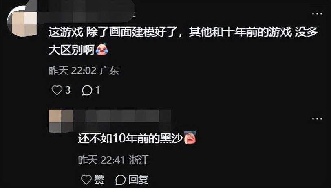
Task: Select laughing-crying emoji in first comment
Action: 102,49
